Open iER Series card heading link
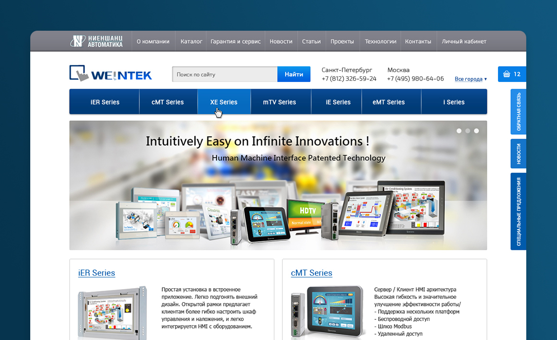 coord(97,273)
